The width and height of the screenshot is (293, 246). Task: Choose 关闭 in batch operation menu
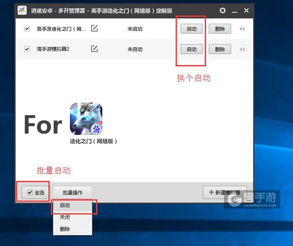(73, 217)
